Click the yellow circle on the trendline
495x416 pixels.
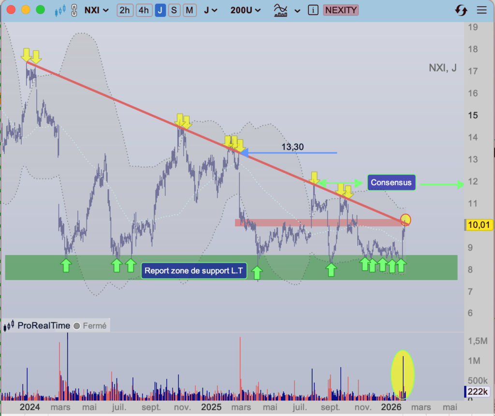click(x=406, y=220)
